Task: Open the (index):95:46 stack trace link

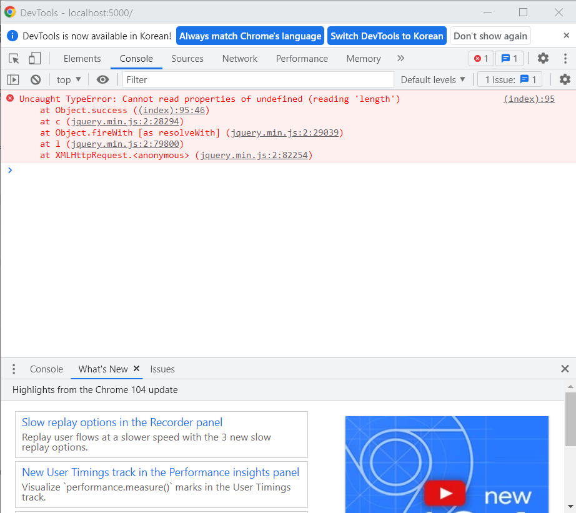Action: [x=172, y=110]
